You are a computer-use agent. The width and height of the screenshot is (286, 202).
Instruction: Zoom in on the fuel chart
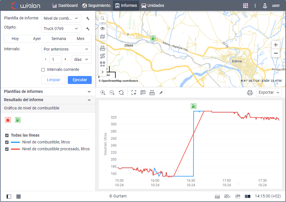coord(103,93)
